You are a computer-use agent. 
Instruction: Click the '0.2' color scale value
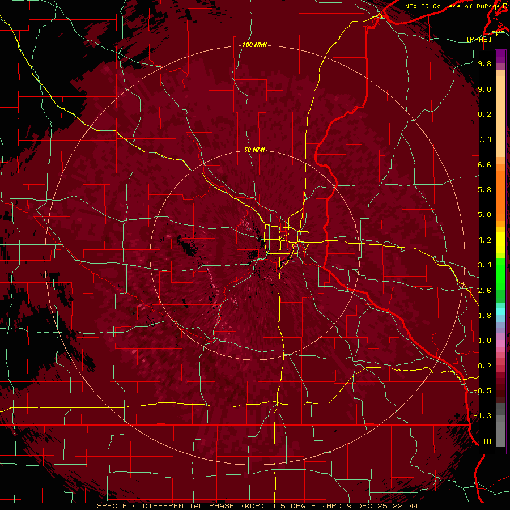484,366
